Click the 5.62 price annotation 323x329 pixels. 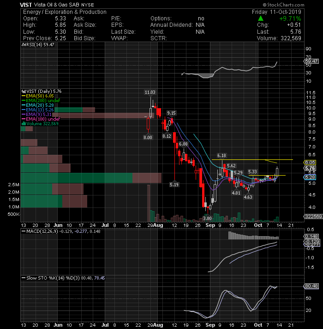tap(231, 166)
